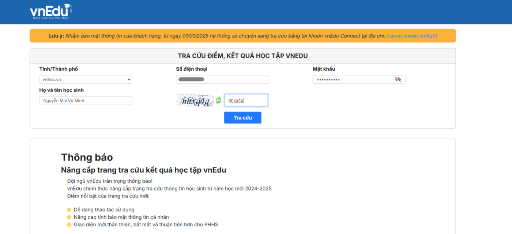Focus the Số điện thoại input field
Image resolution: width=512 pixels, height=234 pixels.
click(222, 79)
